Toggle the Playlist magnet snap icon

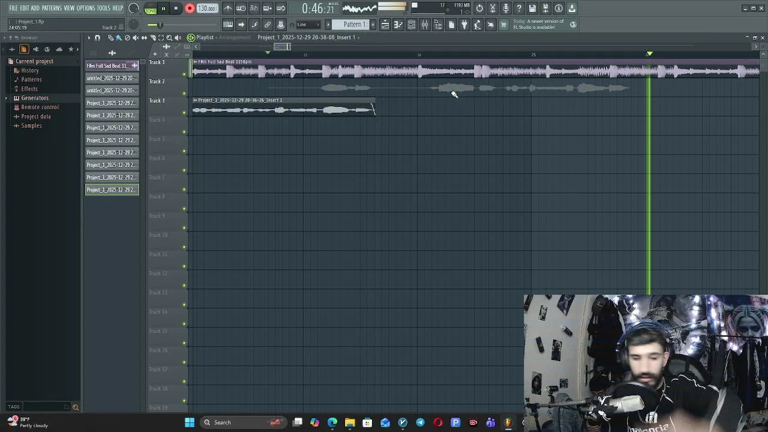(x=97, y=38)
